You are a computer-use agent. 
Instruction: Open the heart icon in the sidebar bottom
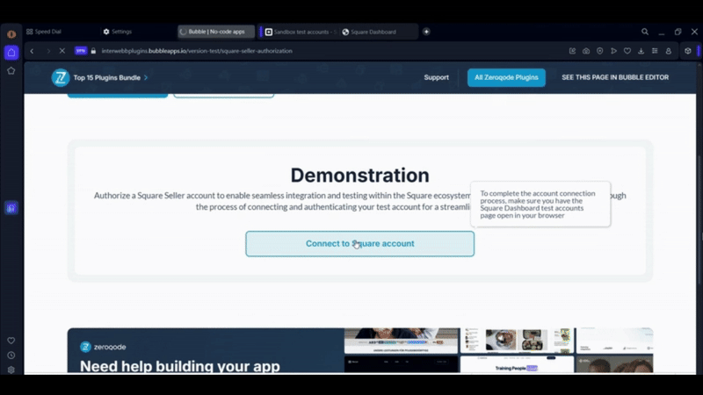(11, 341)
